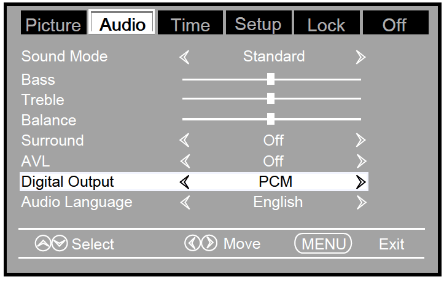Go to the Setup tab
The image size is (444, 282).
coord(258,25)
